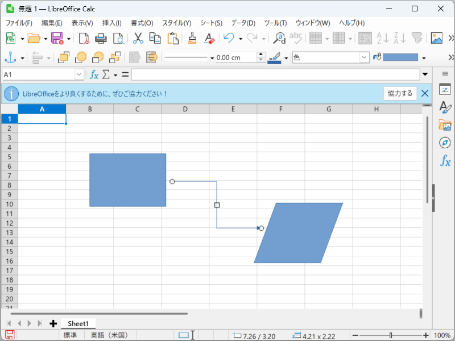Click the Paste clipboard icon
Screen dimensions: 455x341
[173, 38]
